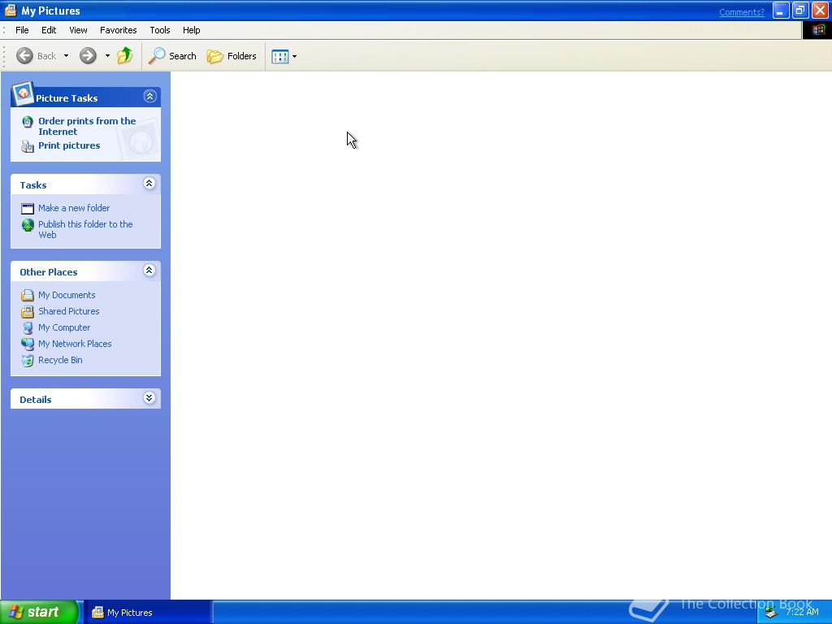Go to My Documents
The image size is (832, 624).
click(x=67, y=295)
